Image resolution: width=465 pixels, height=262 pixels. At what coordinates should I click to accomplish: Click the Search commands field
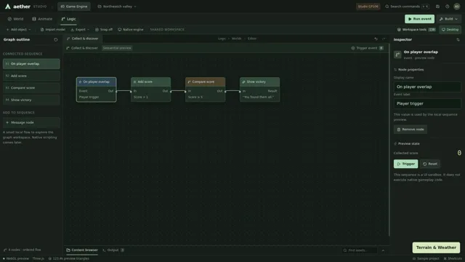(x=407, y=7)
